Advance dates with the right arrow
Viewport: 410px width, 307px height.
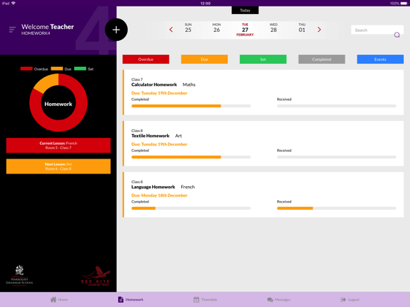click(319, 30)
